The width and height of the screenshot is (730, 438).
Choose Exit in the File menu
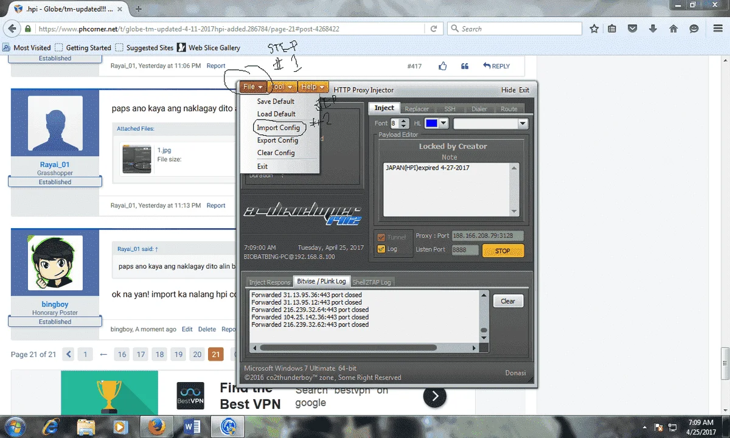pyautogui.click(x=262, y=167)
